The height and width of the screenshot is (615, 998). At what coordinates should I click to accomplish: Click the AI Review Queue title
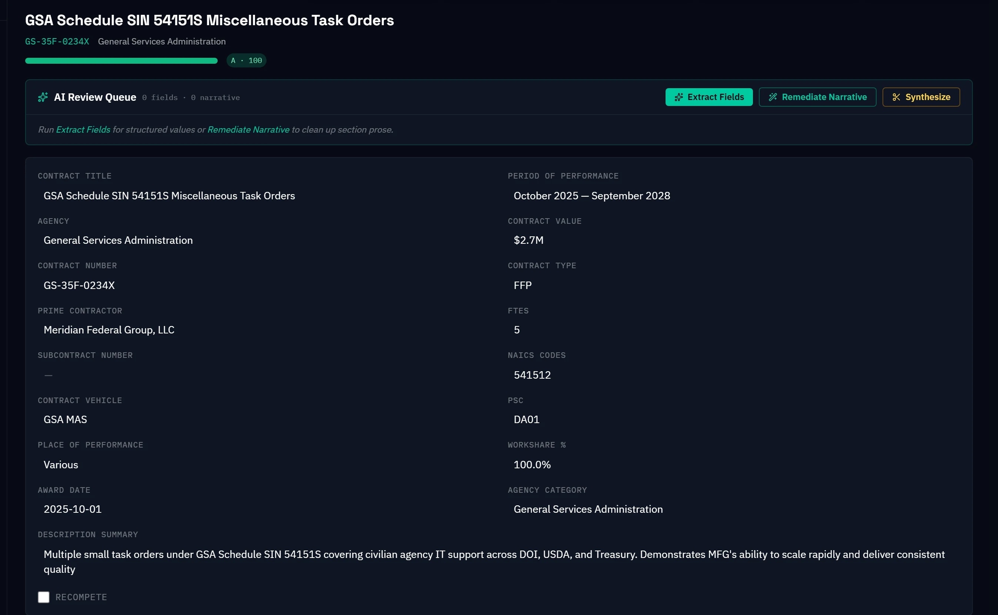pyautogui.click(x=95, y=97)
